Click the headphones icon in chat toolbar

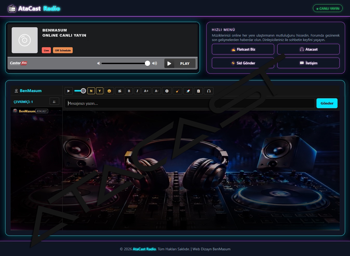coord(209,91)
